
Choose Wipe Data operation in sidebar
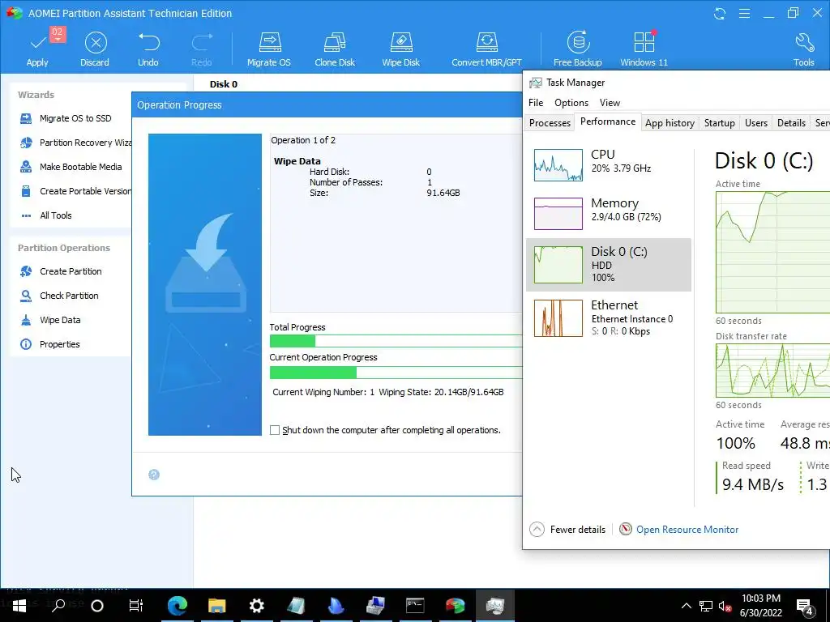(x=50, y=320)
